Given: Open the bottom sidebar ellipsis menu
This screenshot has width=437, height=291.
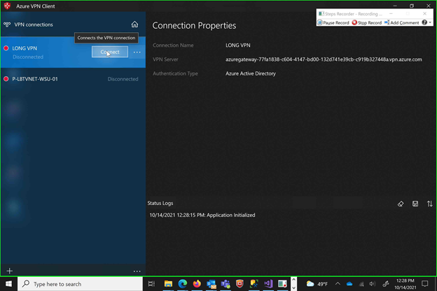Looking at the screenshot, I should point(137,271).
